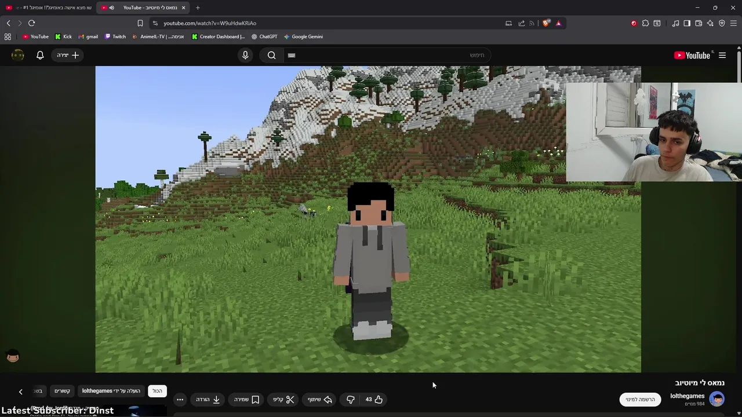Click the on-screen keyboard icon in search

292,55
